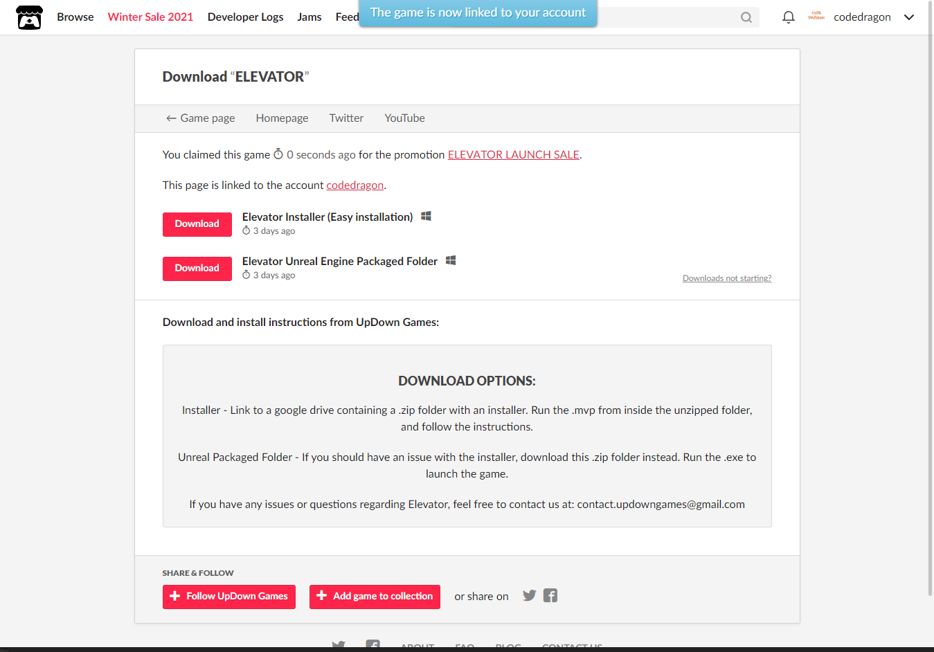Expand the account menu chevron

coord(909,17)
